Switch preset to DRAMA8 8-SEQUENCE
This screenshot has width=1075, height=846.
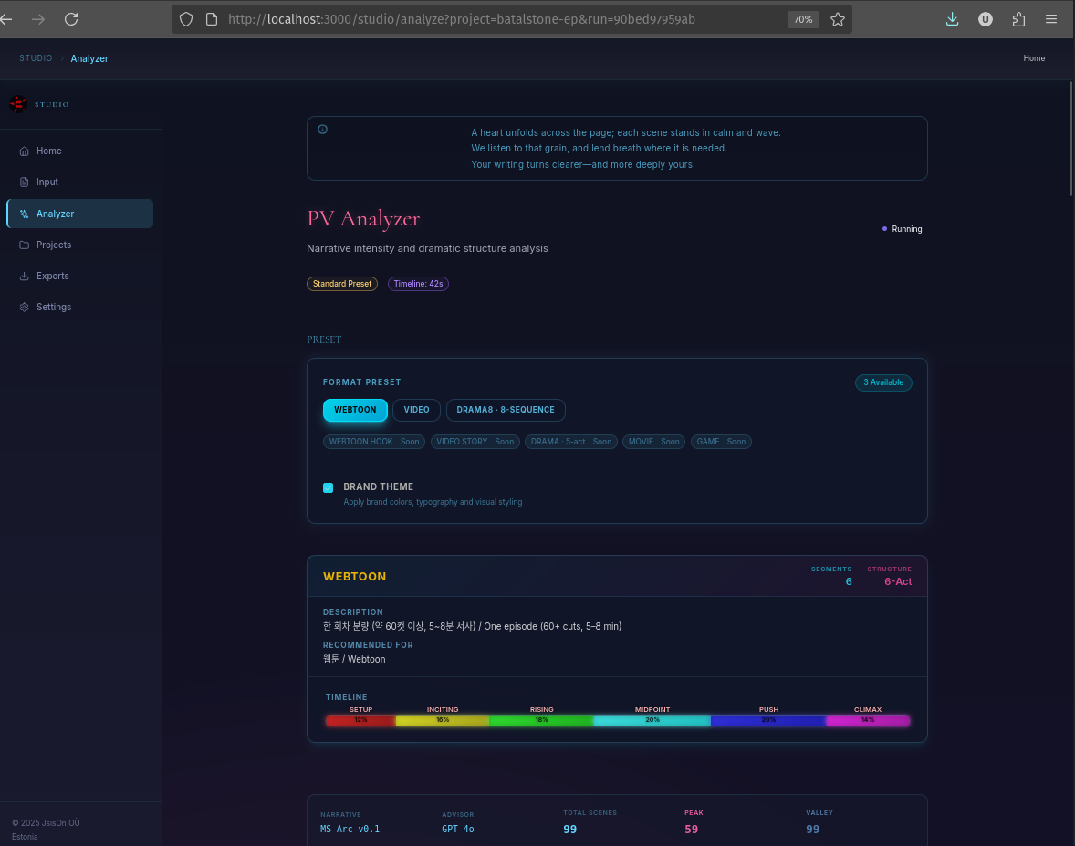[x=506, y=410]
